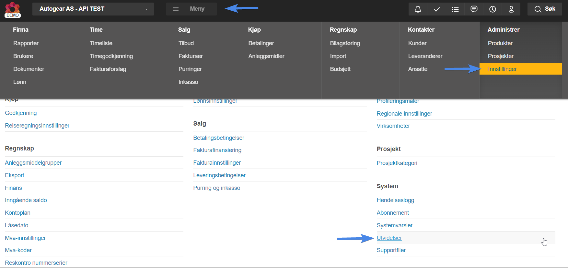This screenshot has width=568, height=268.
Task: Open Mva-innstillinger link
Action: (25, 238)
